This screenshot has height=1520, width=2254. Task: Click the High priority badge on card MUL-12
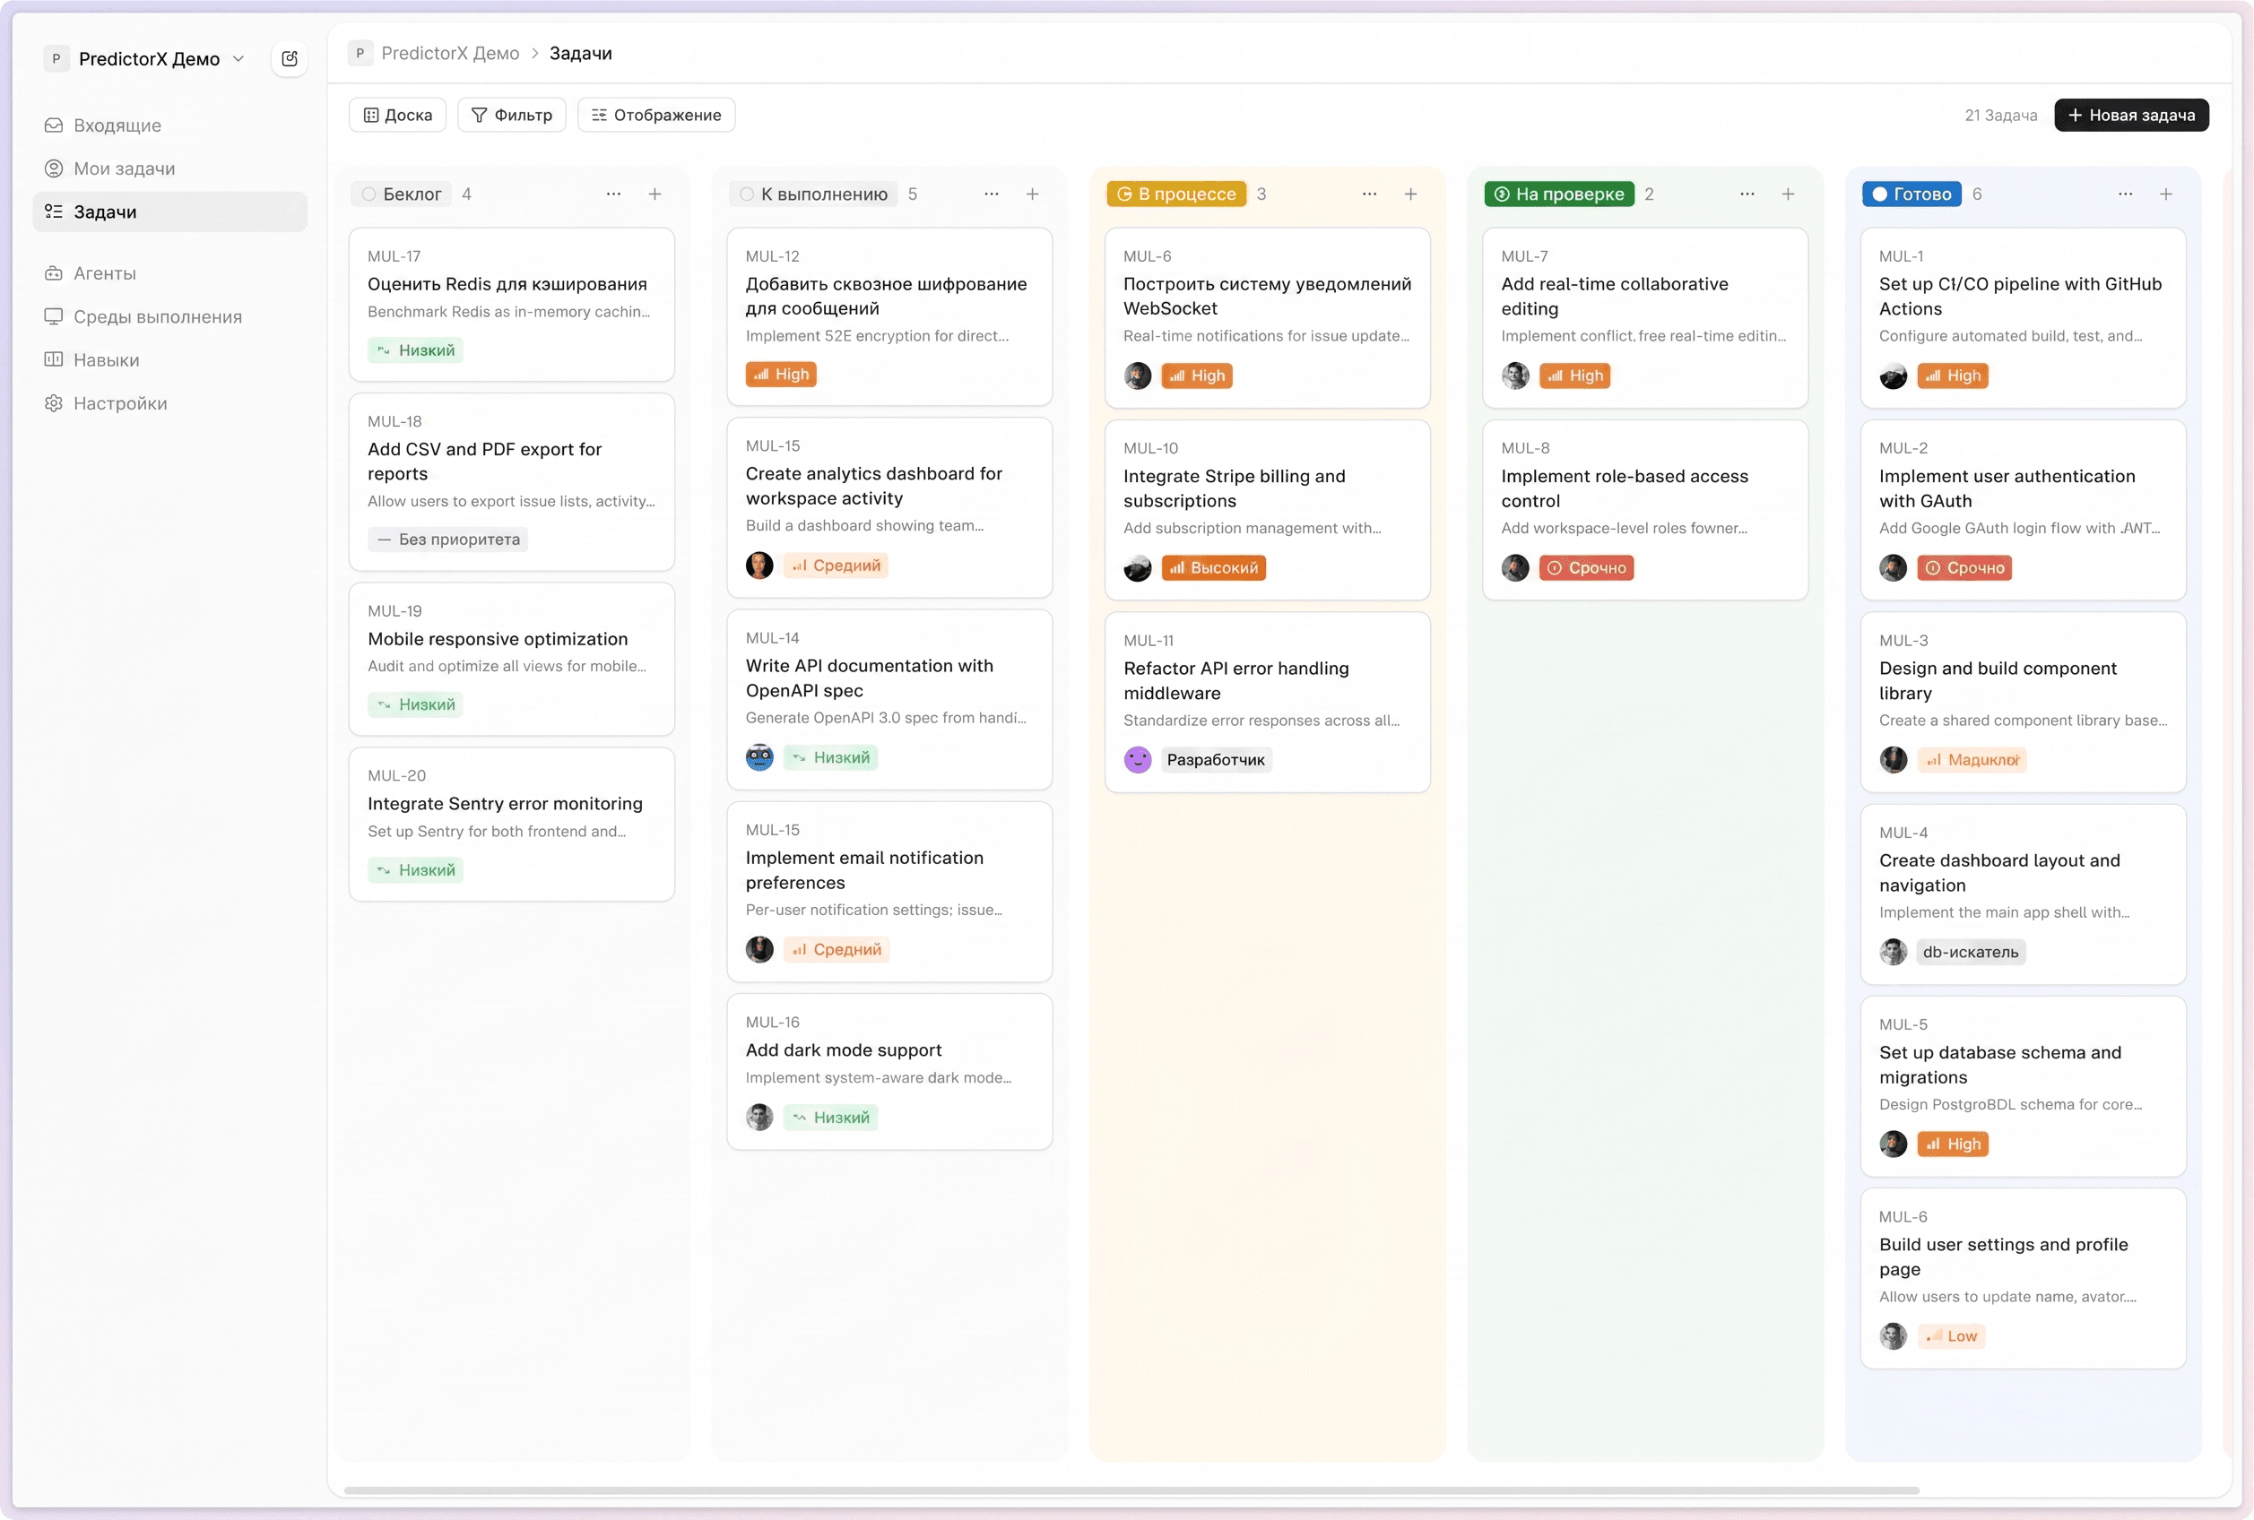point(780,375)
